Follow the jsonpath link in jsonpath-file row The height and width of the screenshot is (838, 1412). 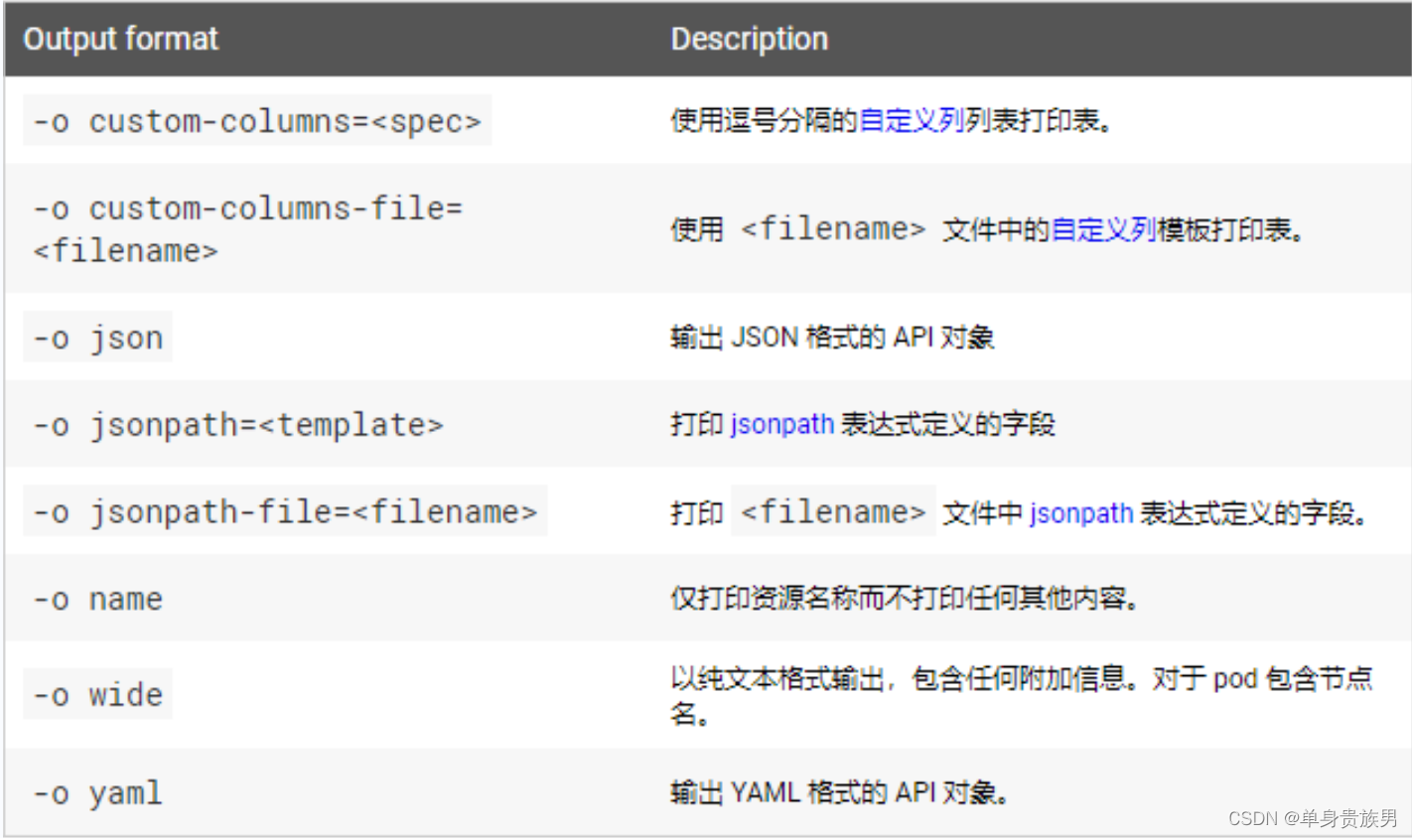[x=1081, y=512]
